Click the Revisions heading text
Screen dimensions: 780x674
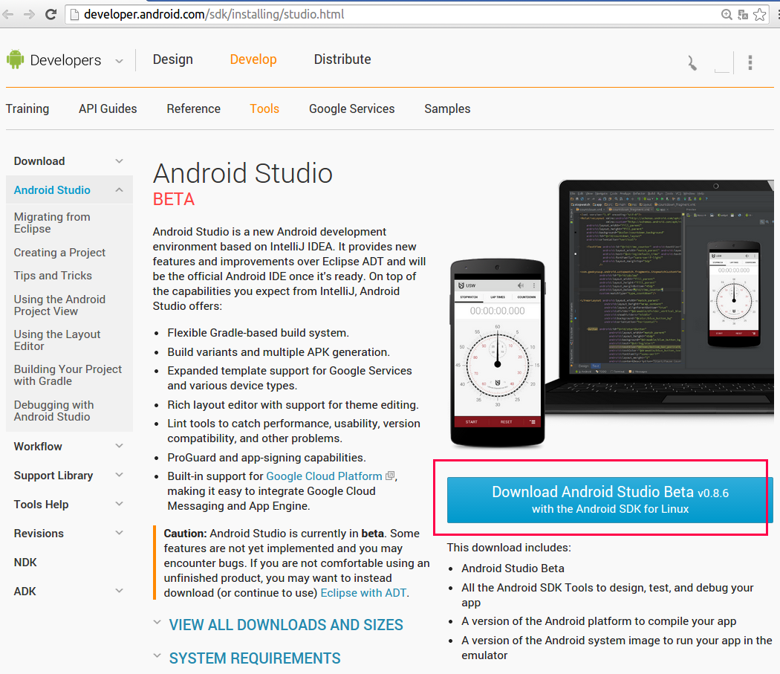pyautogui.click(x=39, y=533)
